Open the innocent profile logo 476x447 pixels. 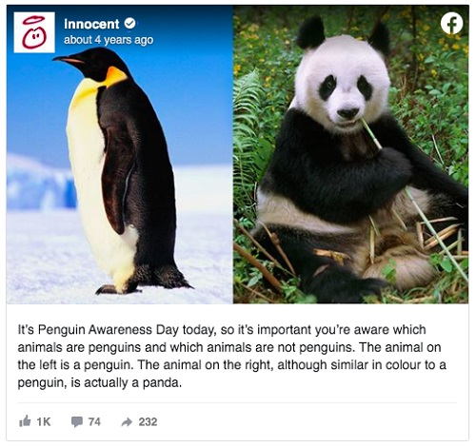click(34, 32)
